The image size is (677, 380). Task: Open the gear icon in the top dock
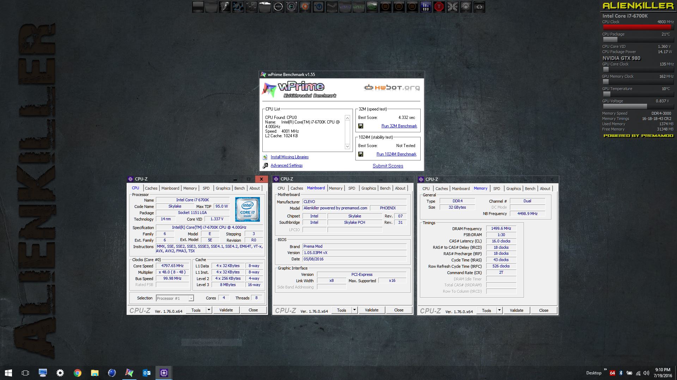[466, 7]
